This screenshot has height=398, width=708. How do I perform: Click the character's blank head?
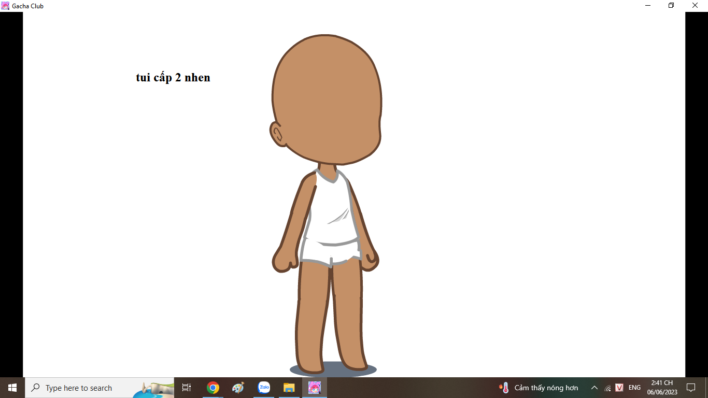[x=327, y=98]
